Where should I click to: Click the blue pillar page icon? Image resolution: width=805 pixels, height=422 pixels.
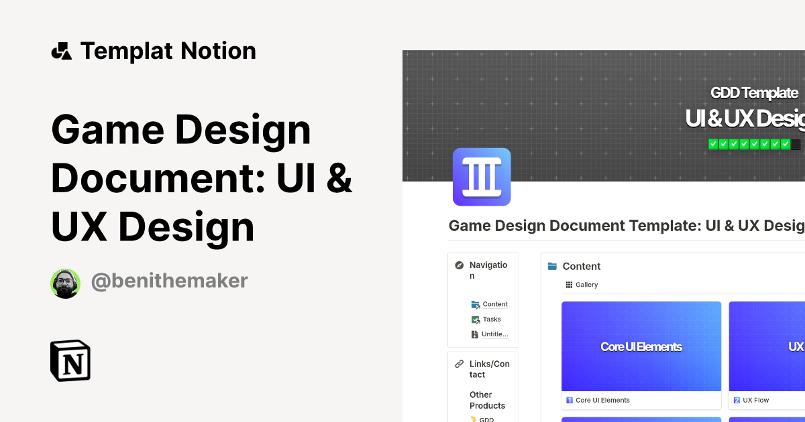(x=482, y=177)
